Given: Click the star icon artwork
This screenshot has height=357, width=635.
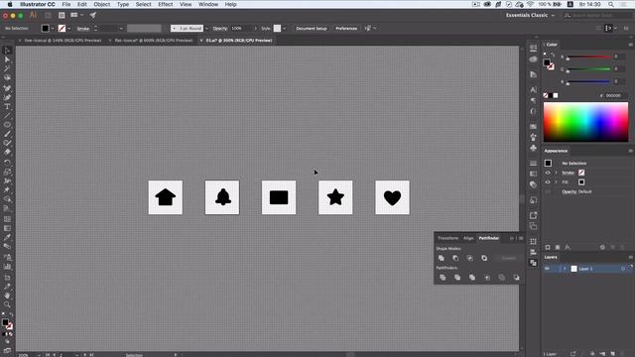Looking at the screenshot, I should click(x=335, y=197).
